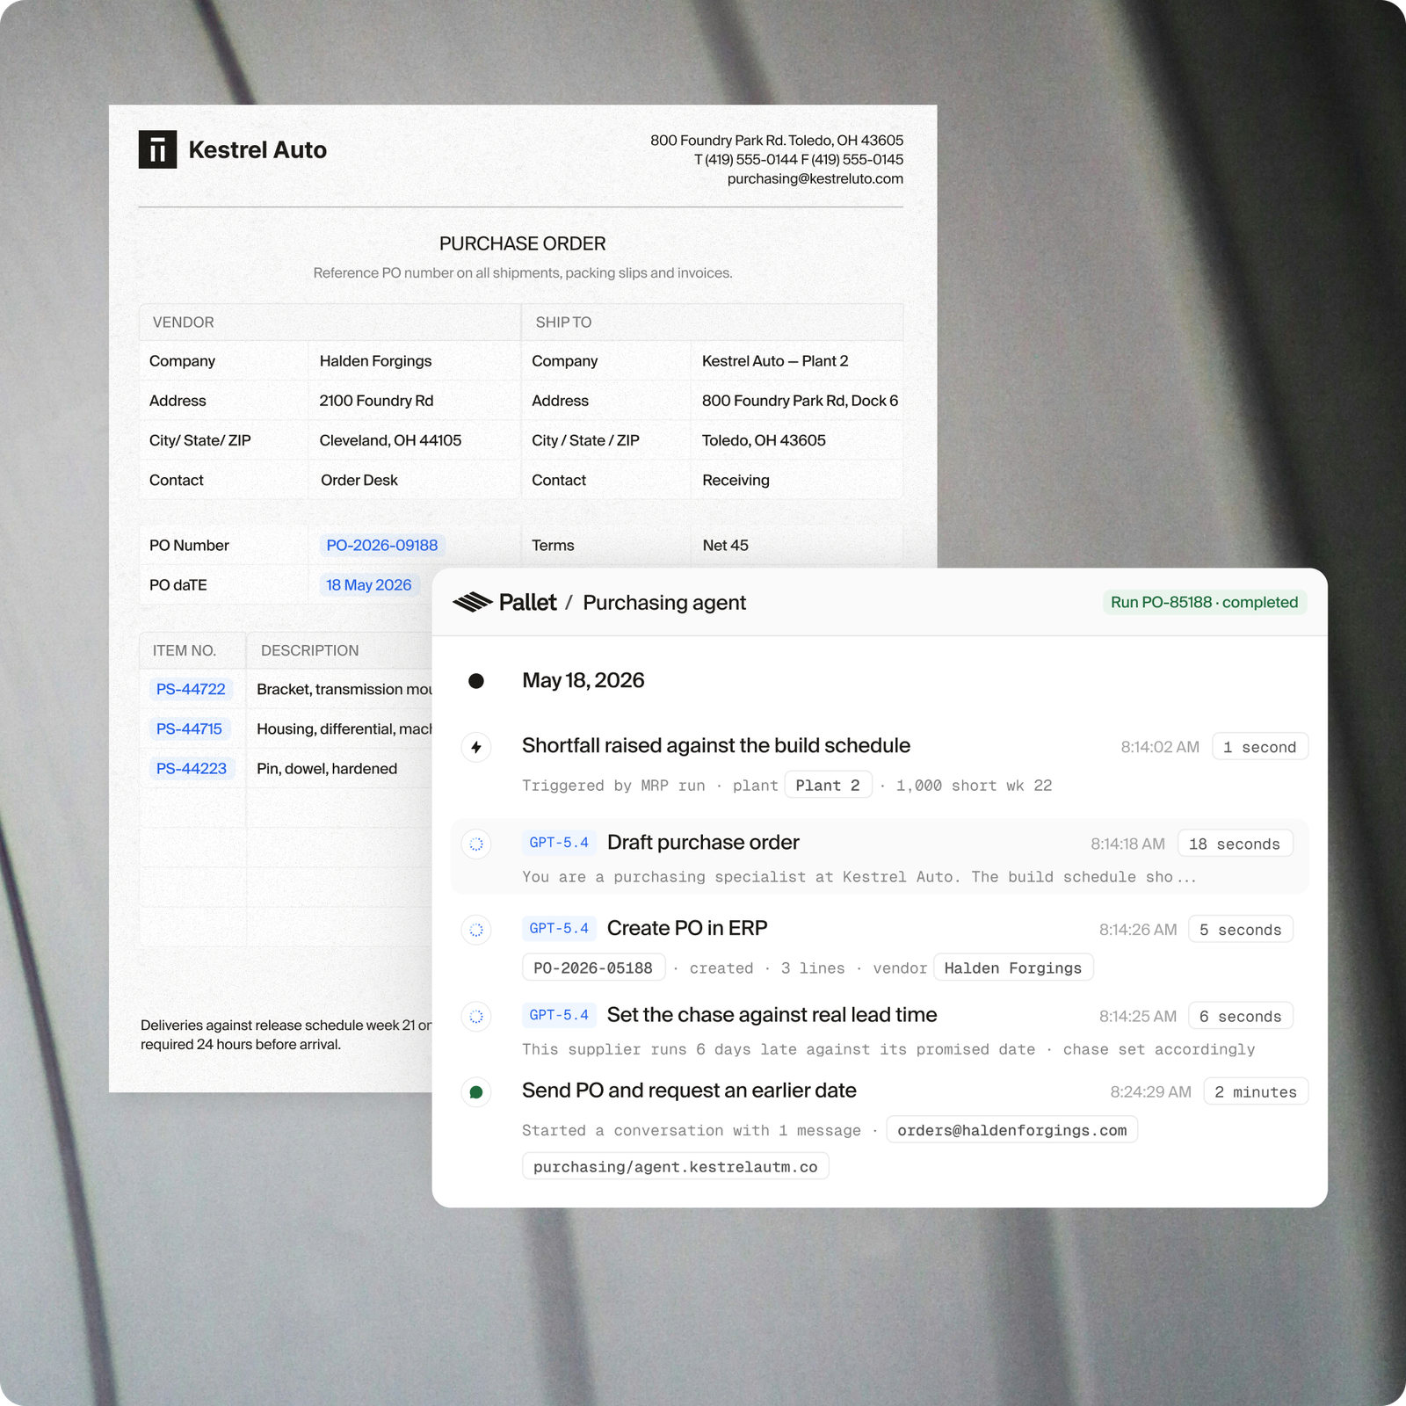Click the 18 May 2026 PO date
The width and height of the screenshot is (1406, 1406).
pos(368,585)
